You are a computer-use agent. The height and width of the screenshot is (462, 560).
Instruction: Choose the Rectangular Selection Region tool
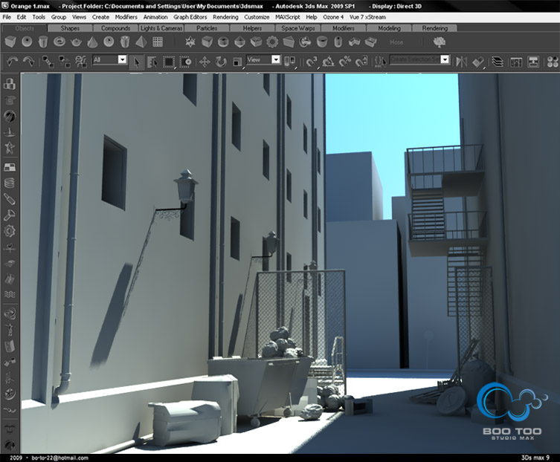point(169,62)
